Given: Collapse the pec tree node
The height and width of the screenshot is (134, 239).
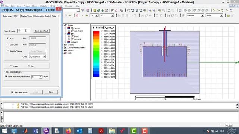Looking at the screenshot, I should (66, 33).
